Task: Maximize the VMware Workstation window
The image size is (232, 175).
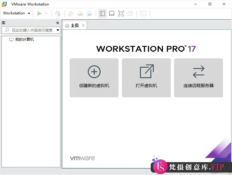Action: tap(210, 4)
